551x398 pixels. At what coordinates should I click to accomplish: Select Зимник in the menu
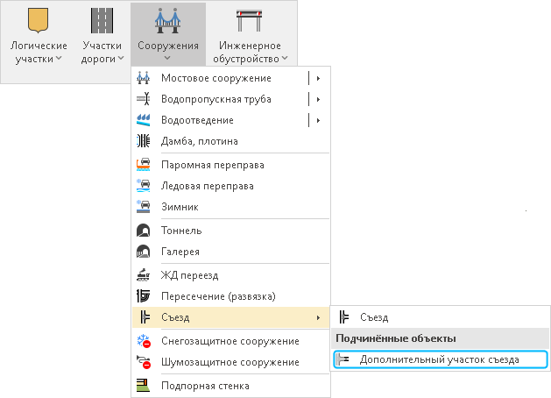point(231,207)
